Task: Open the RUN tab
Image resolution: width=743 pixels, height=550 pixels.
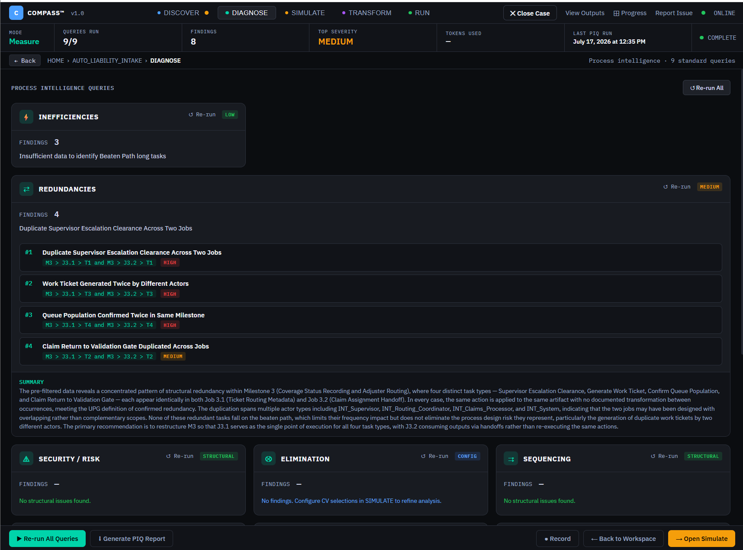Action: (419, 13)
